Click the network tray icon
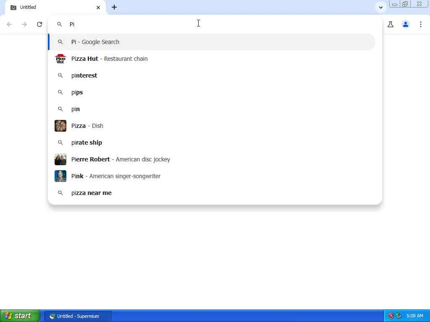The width and height of the screenshot is (430, 322). 399,316
